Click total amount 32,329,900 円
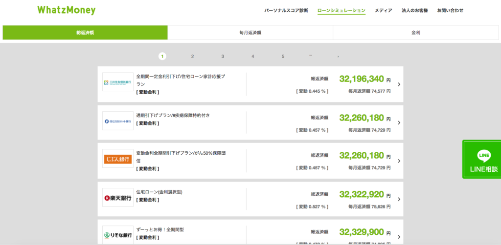 (x=365, y=232)
